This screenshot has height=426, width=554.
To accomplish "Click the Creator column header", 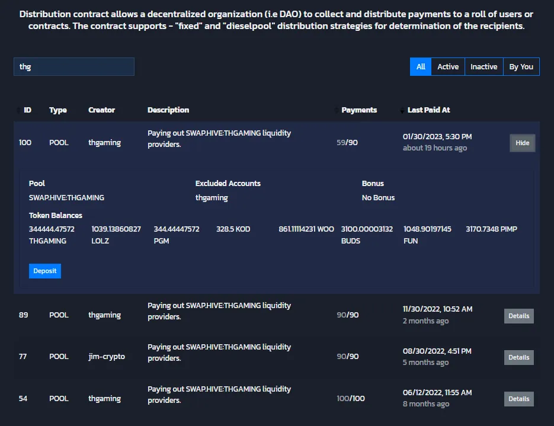I will (101, 110).
